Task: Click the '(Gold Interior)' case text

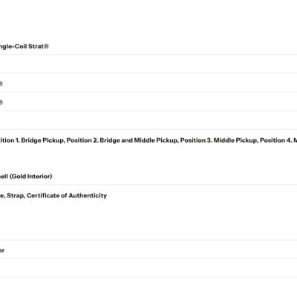Action: 30,177
